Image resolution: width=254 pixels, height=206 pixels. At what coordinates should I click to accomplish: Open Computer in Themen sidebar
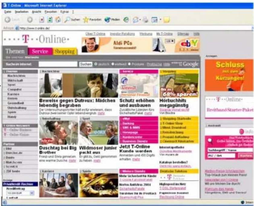click(x=15, y=89)
